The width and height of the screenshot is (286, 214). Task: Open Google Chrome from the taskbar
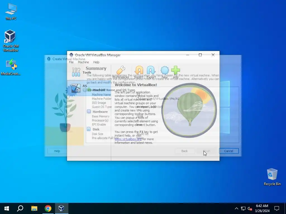48,208
